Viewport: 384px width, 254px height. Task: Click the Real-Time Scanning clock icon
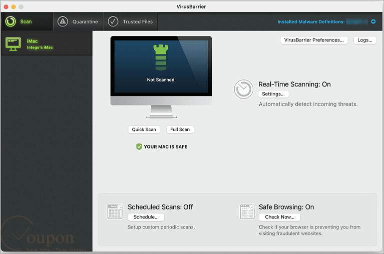pyautogui.click(x=243, y=89)
